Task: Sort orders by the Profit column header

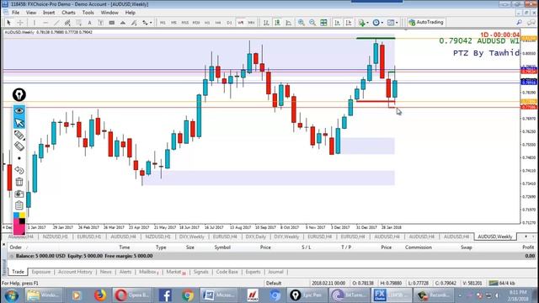Action: (528, 247)
